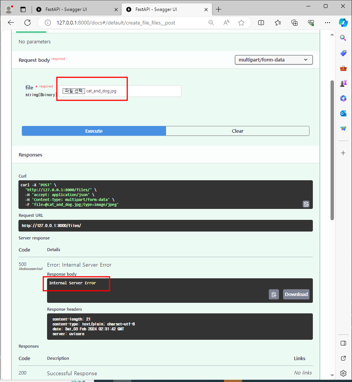Close the active FastAPI tab
Viewport: 352px width, 382px height.
(206, 9)
